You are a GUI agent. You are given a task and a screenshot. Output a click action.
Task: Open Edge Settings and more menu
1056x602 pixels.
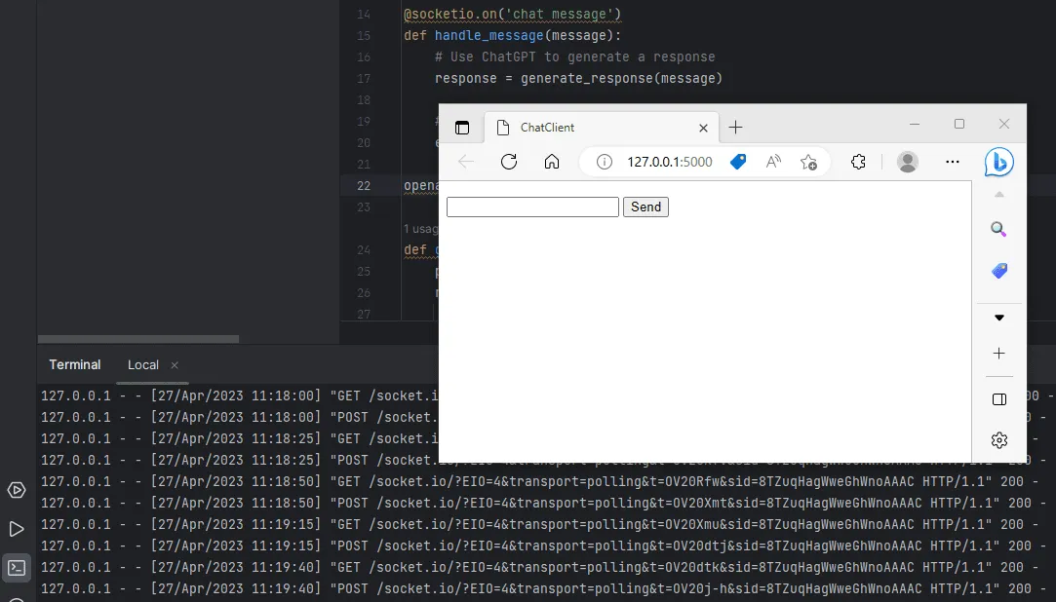point(953,162)
